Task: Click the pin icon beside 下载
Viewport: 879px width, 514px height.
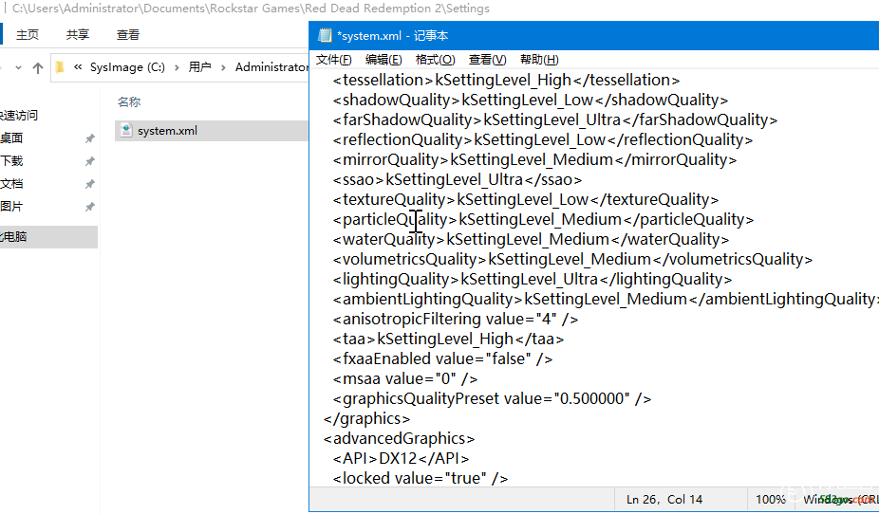Action: [89, 161]
